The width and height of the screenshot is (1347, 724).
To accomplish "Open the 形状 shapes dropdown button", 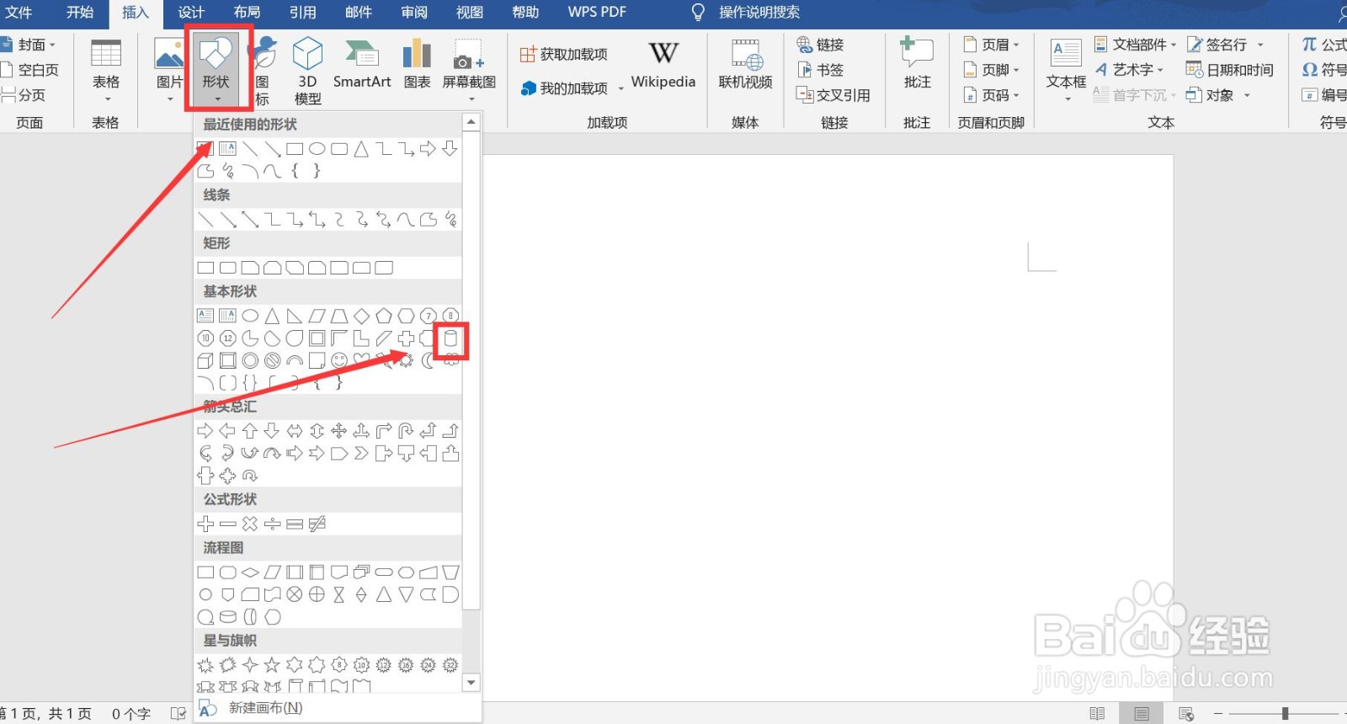I will [216, 68].
